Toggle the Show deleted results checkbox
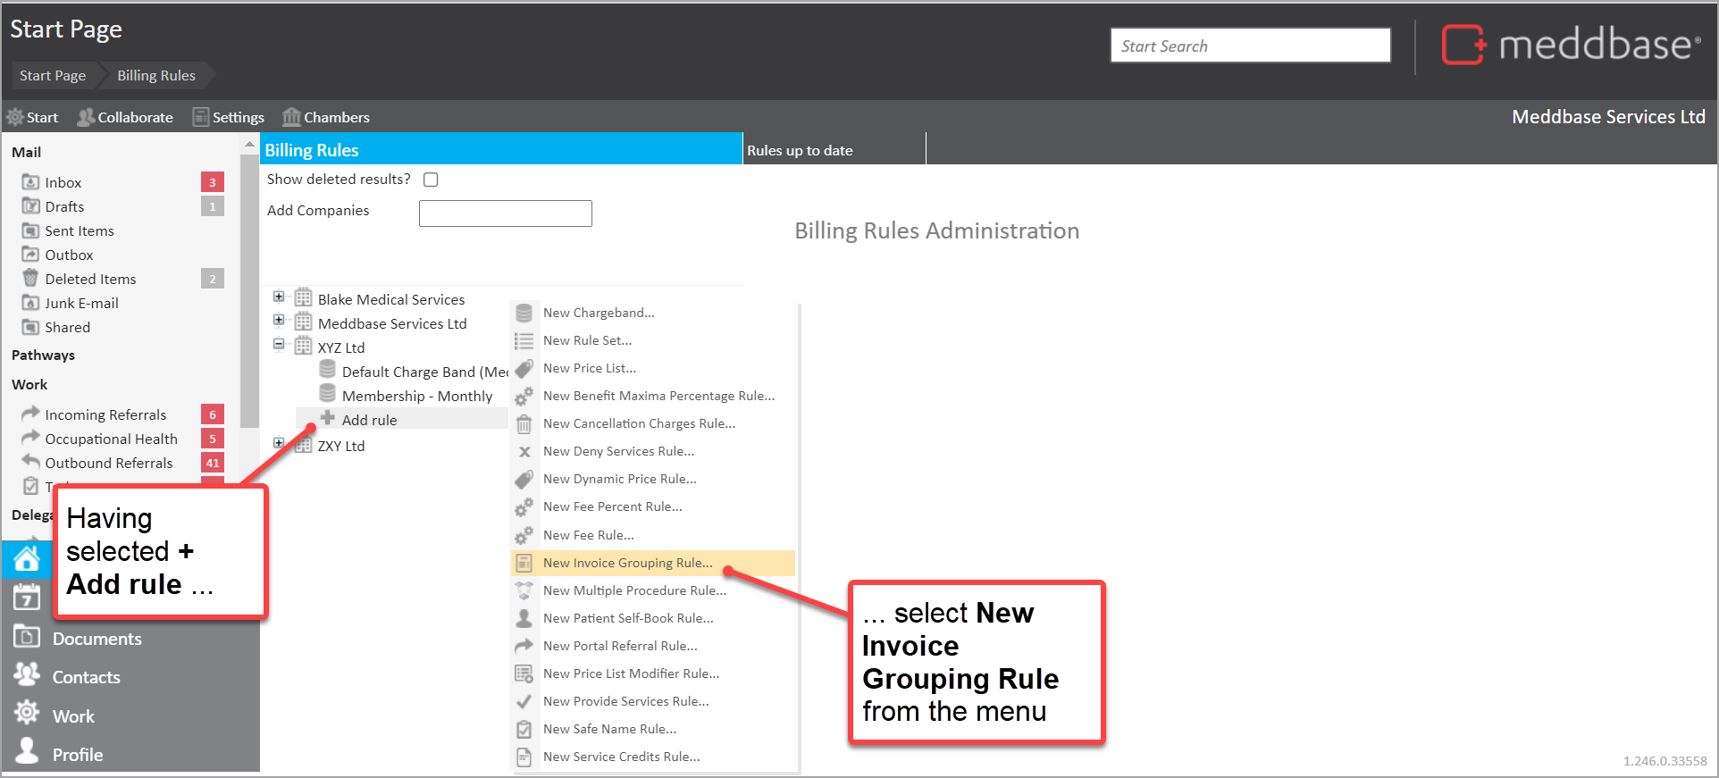This screenshot has width=1719, height=778. pyautogui.click(x=431, y=180)
